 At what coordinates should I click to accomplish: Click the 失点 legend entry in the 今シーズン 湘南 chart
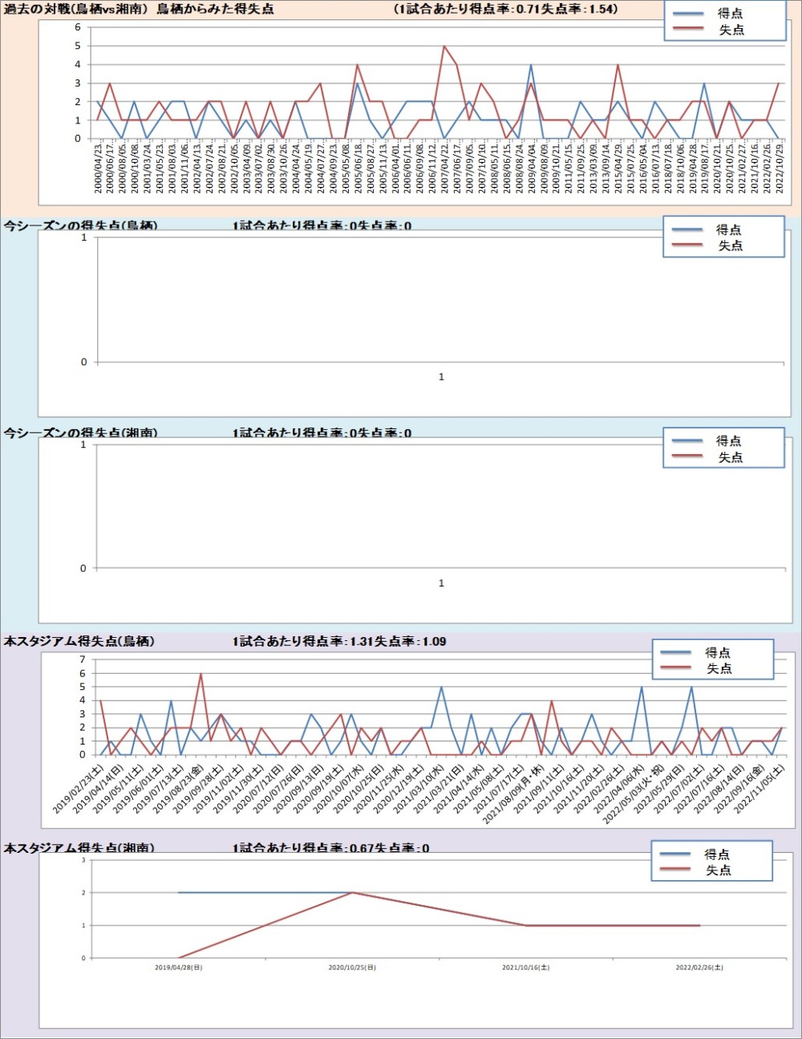click(730, 457)
